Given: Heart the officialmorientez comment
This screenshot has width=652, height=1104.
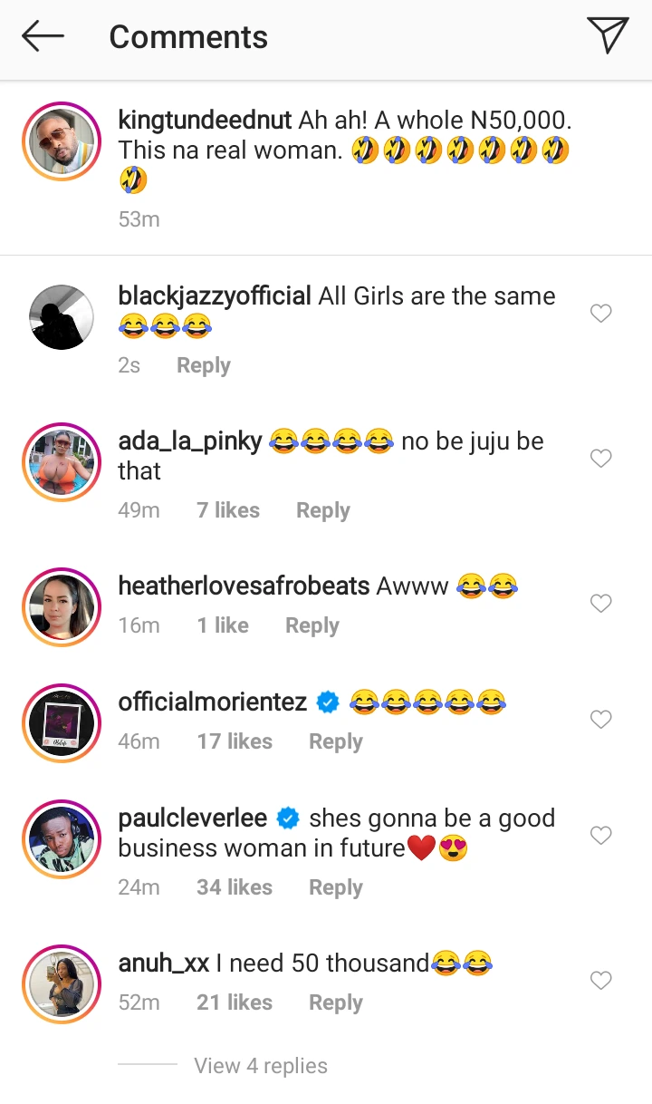Looking at the screenshot, I should pos(601,720).
